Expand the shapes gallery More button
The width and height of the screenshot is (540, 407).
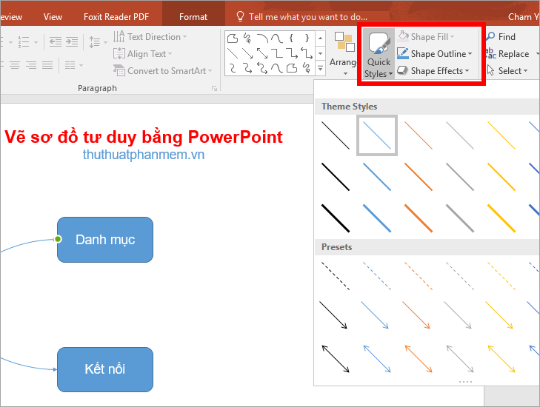pyautogui.click(x=320, y=68)
